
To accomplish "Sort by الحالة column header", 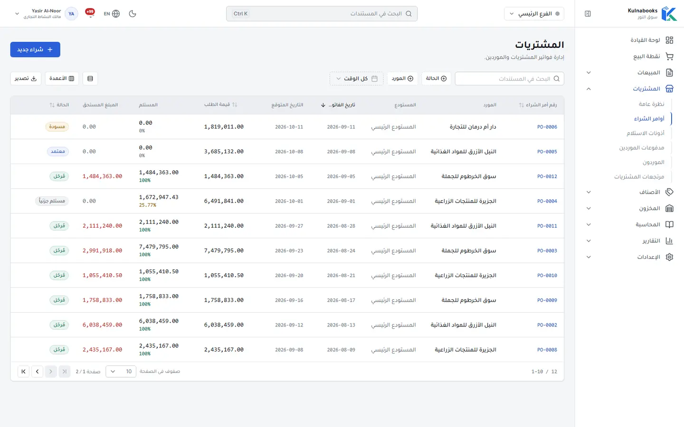I will tap(59, 105).
